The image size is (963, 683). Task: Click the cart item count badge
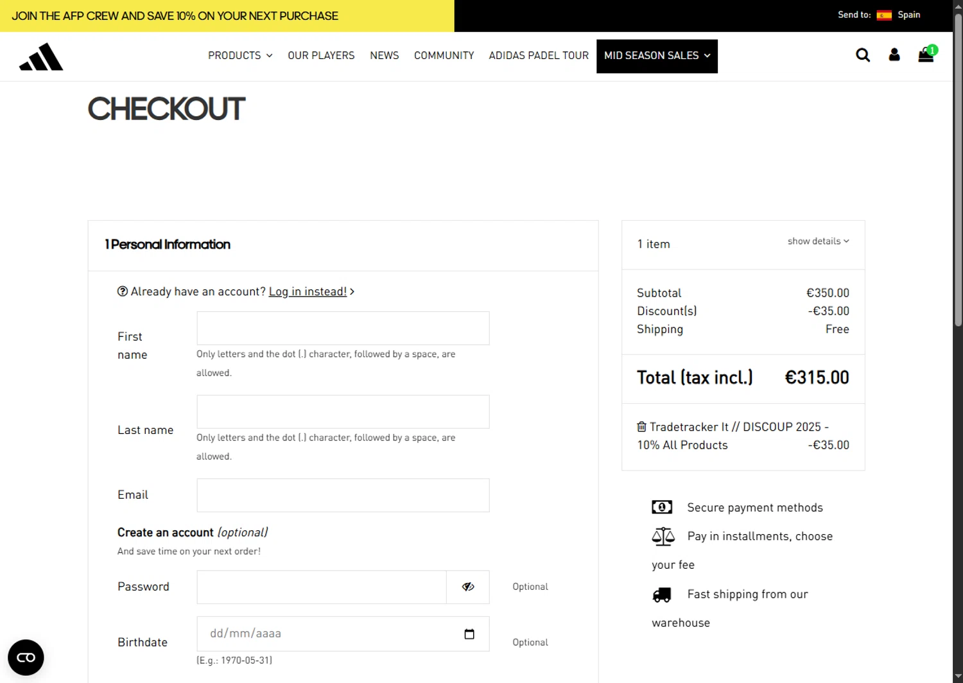[933, 49]
